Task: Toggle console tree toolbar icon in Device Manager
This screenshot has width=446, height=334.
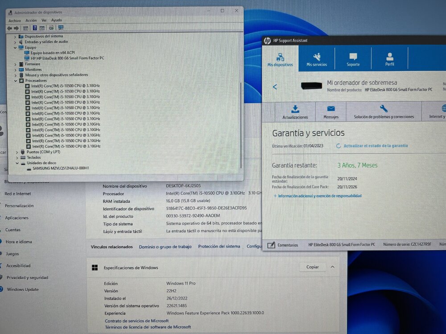Action: click(x=25, y=28)
